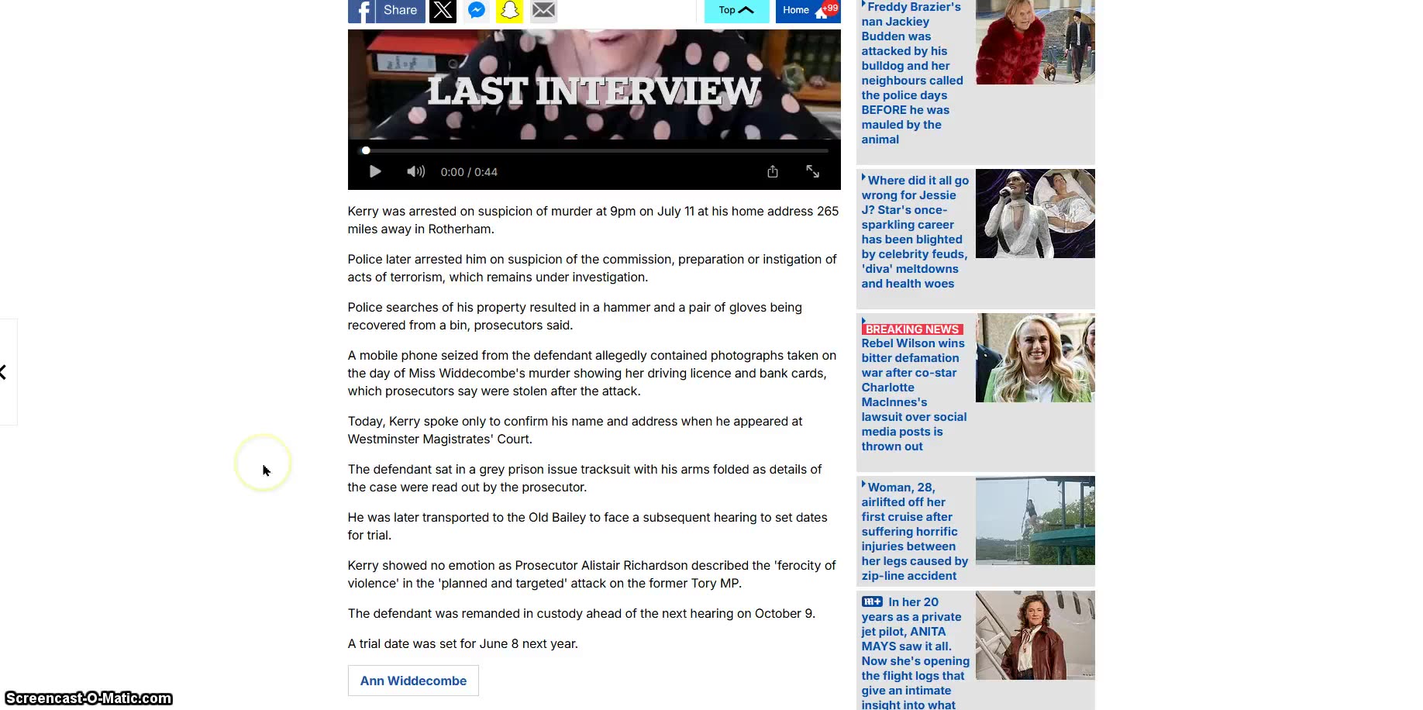This screenshot has height=710, width=1423.
Task: Mute the video volume
Action: (416, 171)
